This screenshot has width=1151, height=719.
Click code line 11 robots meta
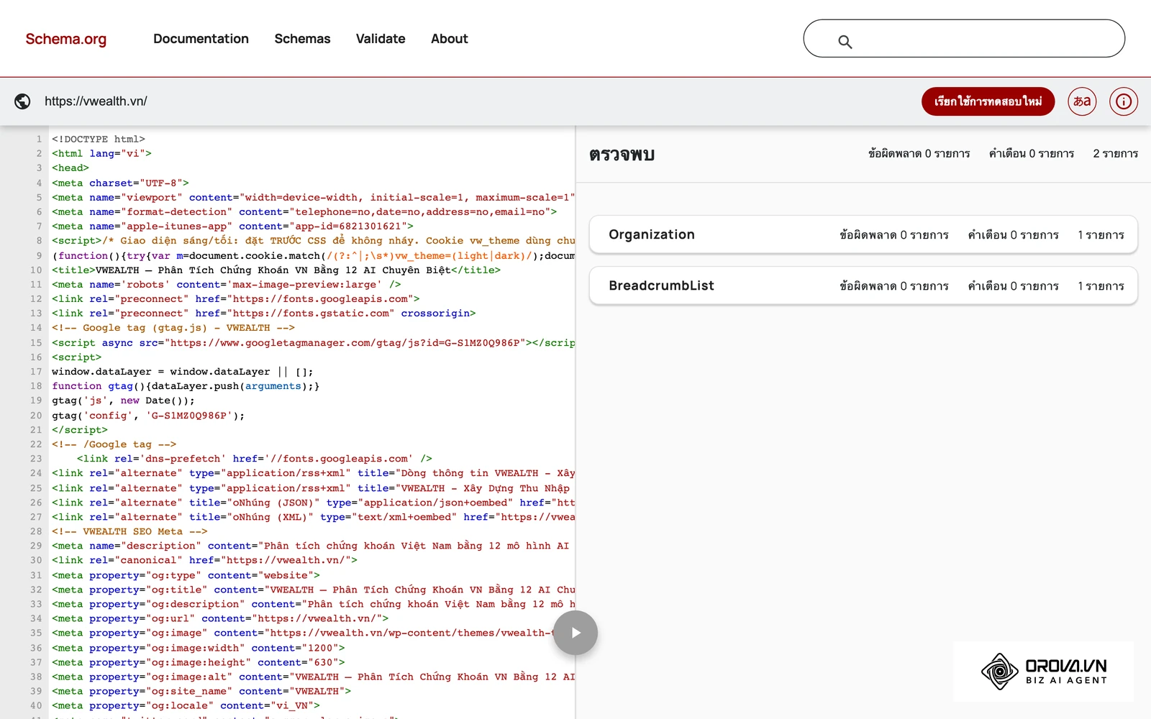point(227,285)
